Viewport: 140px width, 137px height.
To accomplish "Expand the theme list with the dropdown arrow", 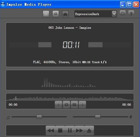I will 114,14.
